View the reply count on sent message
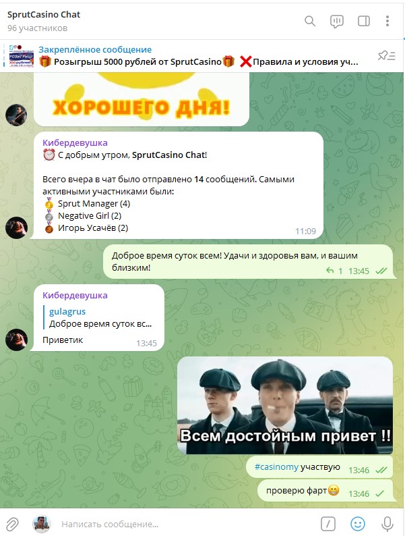Viewport: 405px width, 536px height. click(x=334, y=271)
